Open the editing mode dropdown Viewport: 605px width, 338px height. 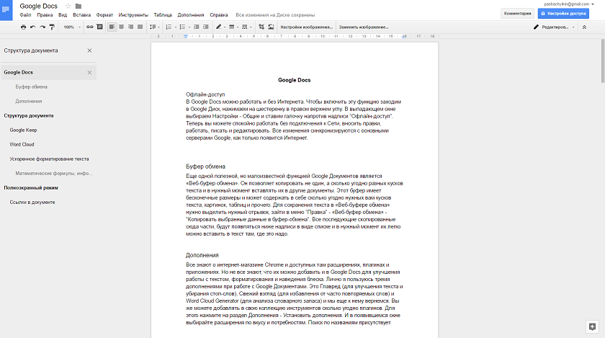(x=554, y=27)
